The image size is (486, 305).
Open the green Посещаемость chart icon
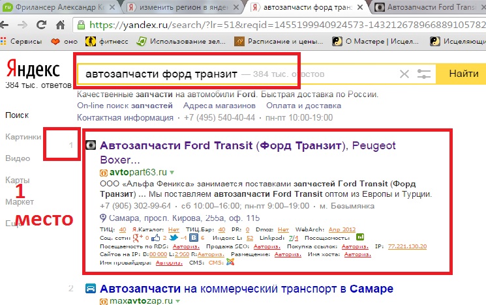360,237
